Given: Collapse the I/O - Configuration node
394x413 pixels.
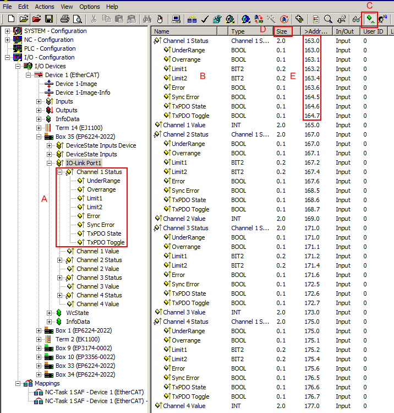Looking at the screenshot, I should [7, 57].
